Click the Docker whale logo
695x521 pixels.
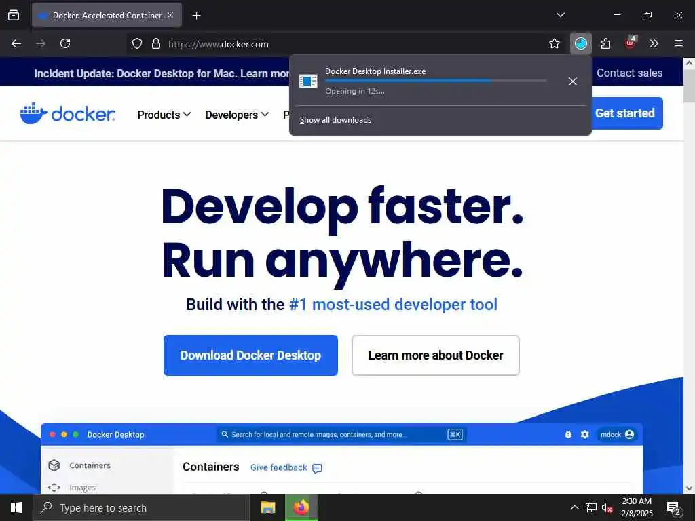point(68,114)
